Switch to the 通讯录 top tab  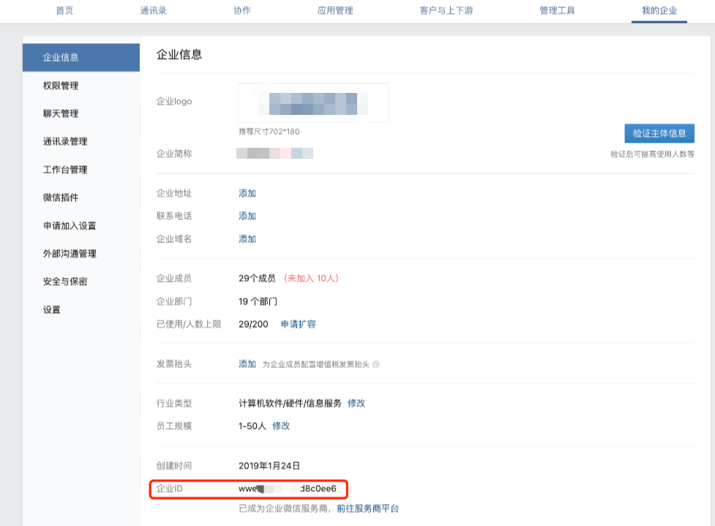154,10
